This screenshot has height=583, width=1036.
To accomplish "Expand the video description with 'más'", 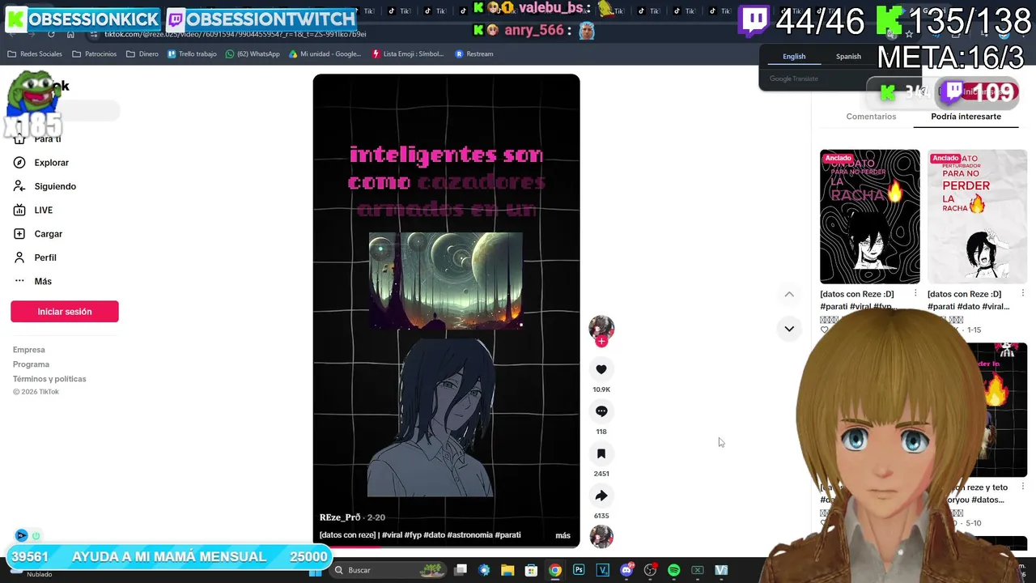I will tap(563, 535).
